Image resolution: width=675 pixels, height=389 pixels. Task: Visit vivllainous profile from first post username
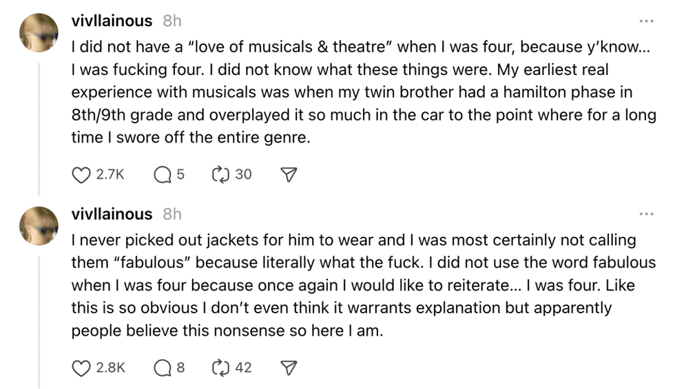(x=112, y=21)
